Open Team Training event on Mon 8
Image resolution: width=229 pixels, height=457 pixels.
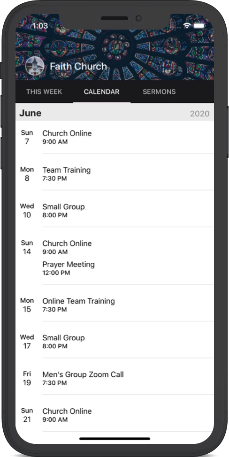click(x=128, y=174)
